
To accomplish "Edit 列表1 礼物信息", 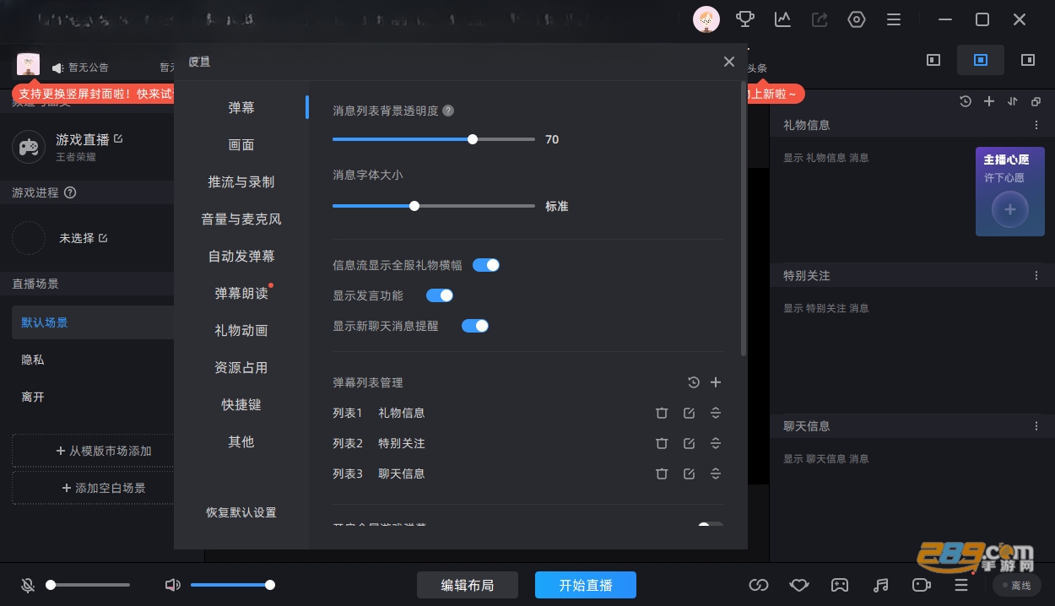I will click(689, 413).
